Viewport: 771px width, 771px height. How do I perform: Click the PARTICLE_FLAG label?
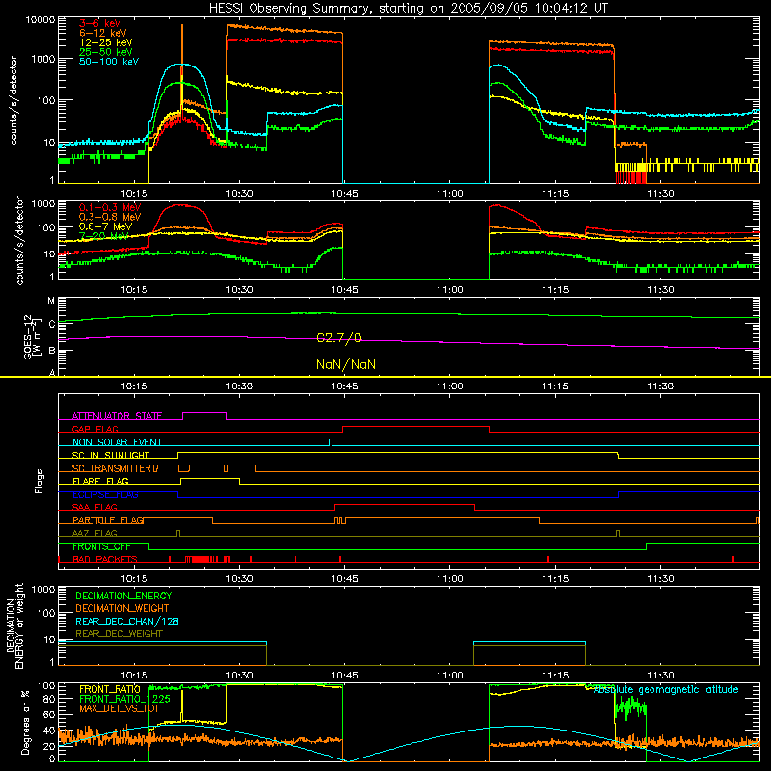coord(108,520)
